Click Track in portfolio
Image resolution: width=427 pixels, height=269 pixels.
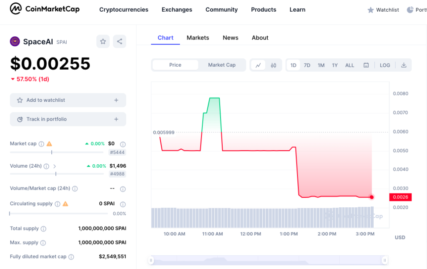coord(68,119)
